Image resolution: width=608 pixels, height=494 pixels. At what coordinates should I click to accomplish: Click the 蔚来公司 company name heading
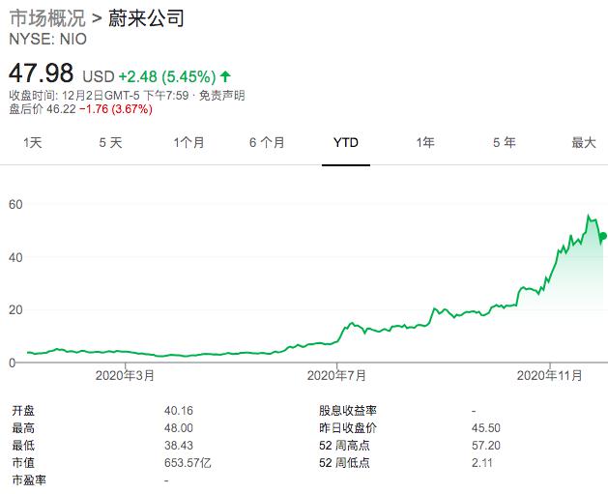(x=146, y=18)
